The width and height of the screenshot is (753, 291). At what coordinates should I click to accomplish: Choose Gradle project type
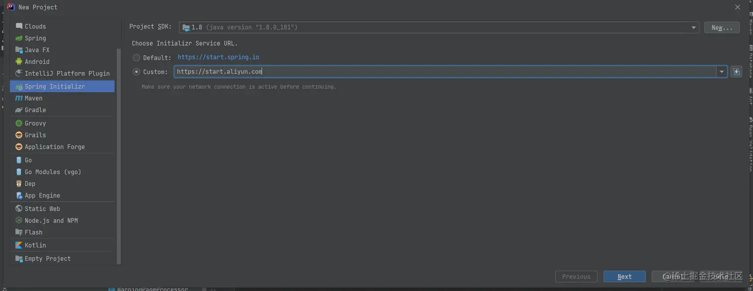(62, 110)
